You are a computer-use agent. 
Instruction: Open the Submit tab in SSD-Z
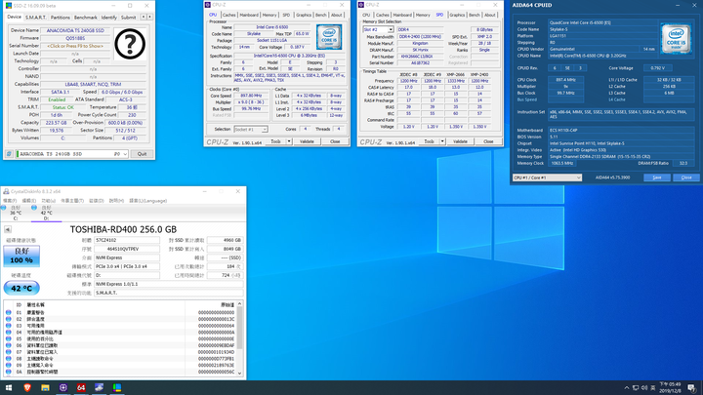tap(128, 18)
